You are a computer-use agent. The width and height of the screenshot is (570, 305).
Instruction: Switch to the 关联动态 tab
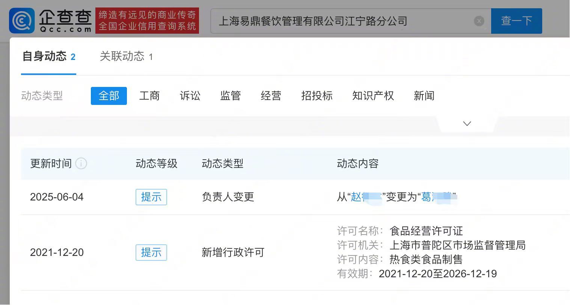coord(126,57)
